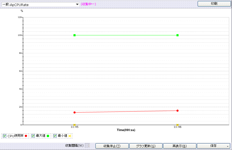
Task: Click the yellow X 最小値 legend icon
Action: click(70, 136)
